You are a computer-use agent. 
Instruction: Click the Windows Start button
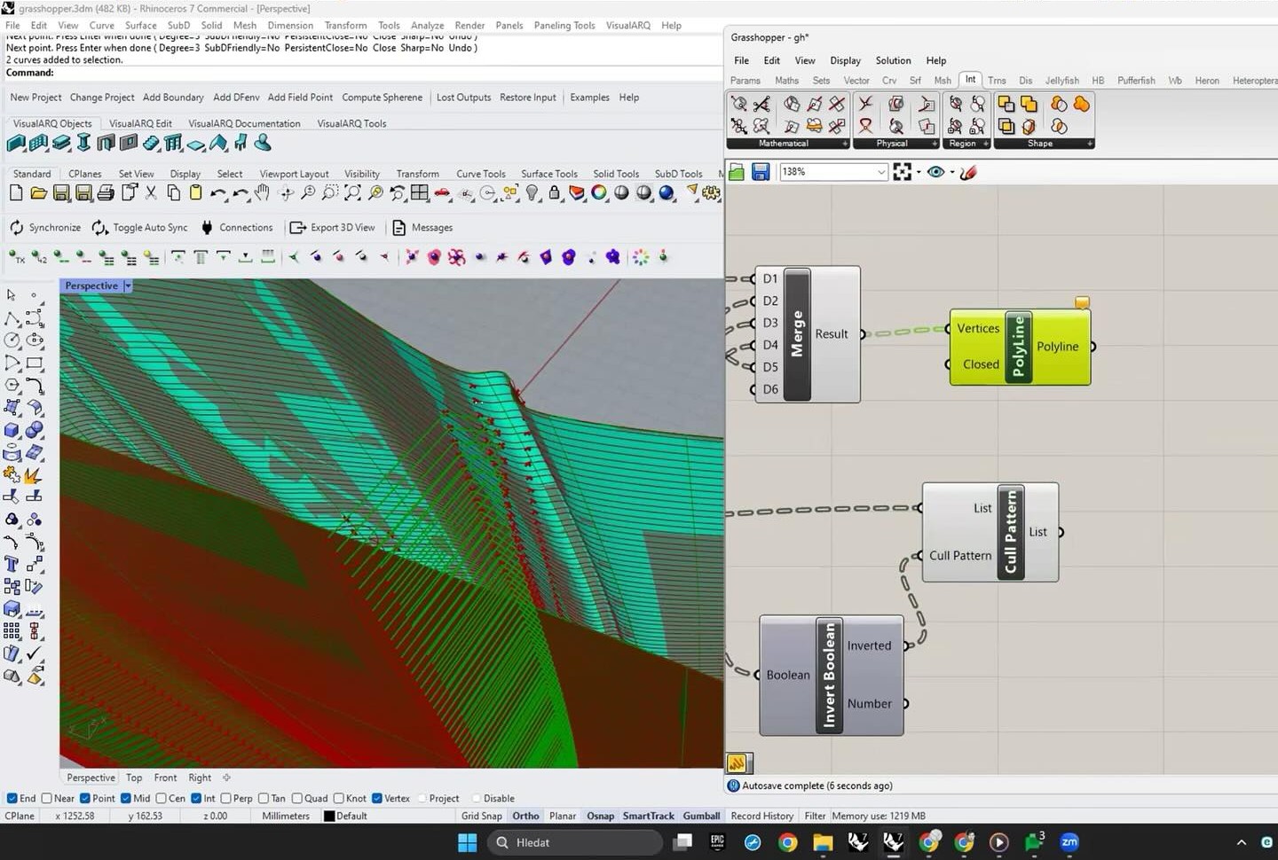coord(468,842)
